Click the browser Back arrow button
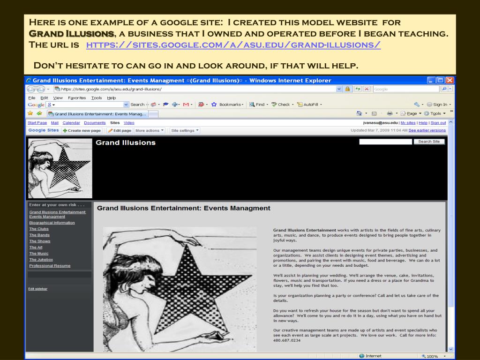480x360 pixels. (x=31, y=89)
